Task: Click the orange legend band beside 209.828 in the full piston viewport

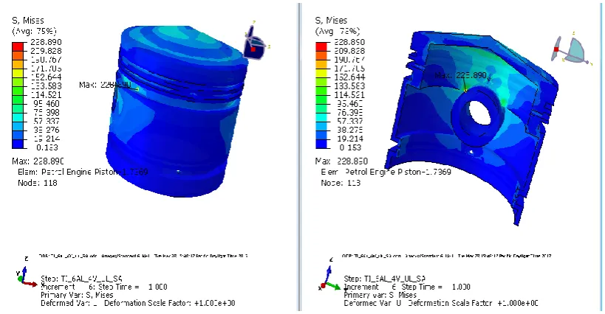Action: coord(18,55)
